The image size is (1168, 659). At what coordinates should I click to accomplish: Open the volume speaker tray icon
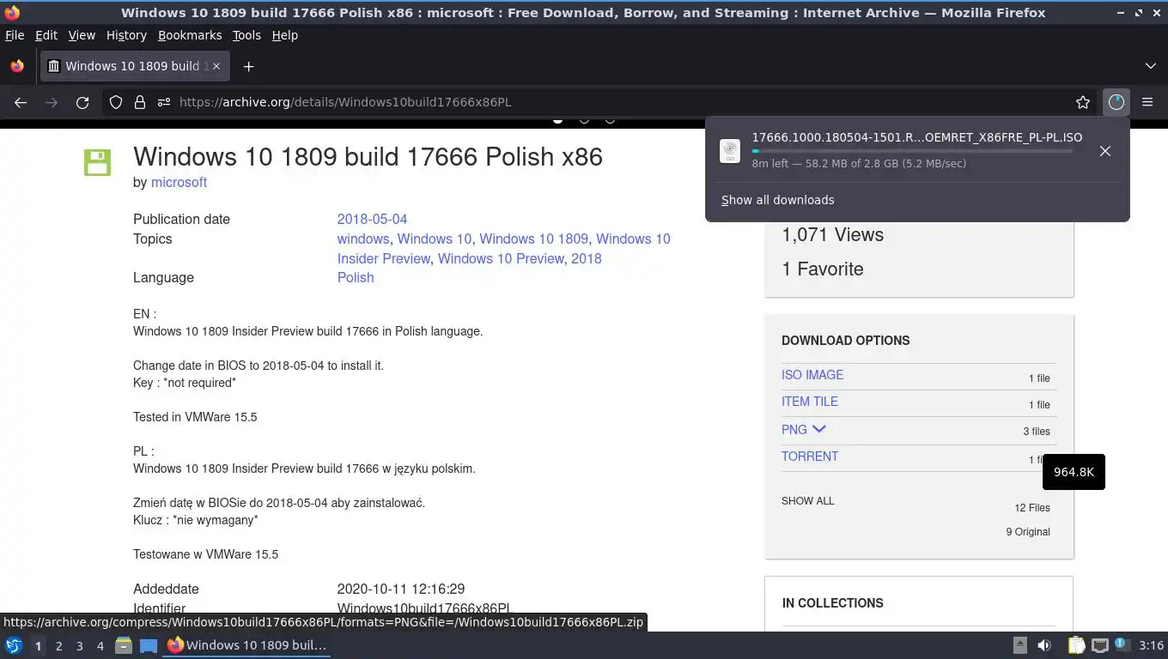(1044, 645)
